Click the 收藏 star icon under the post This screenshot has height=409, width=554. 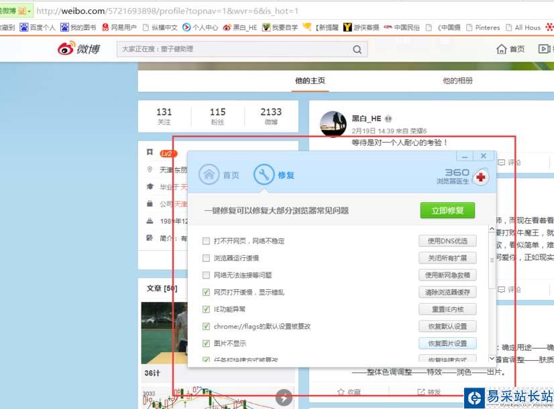pyautogui.click(x=341, y=392)
